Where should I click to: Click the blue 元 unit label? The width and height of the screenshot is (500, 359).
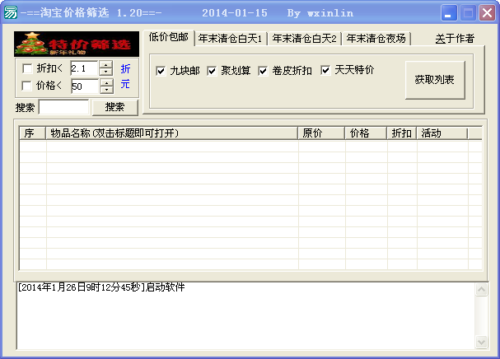click(x=125, y=84)
